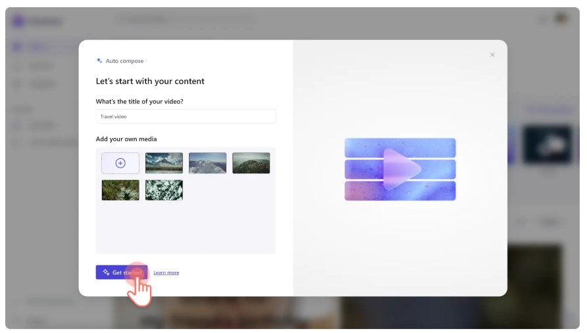Click the Auto compose sparkle icon
Viewport: 587px width, 333px height.
[x=99, y=60]
